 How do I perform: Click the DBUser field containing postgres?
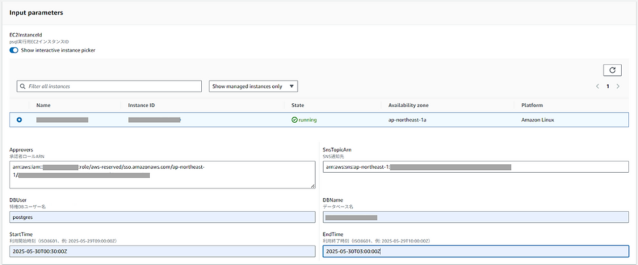(x=161, y=218)
